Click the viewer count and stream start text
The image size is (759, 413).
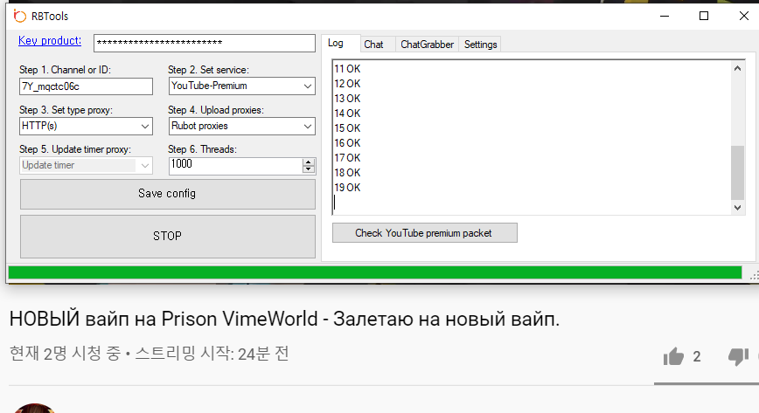[x=150, y=354]
